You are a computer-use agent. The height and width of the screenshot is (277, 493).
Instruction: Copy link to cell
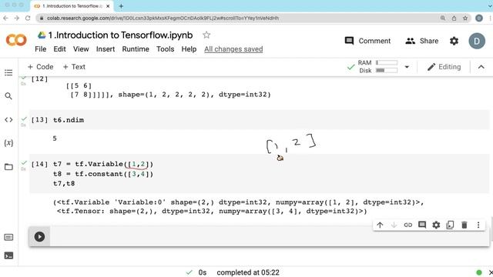[x=407, y=225]
